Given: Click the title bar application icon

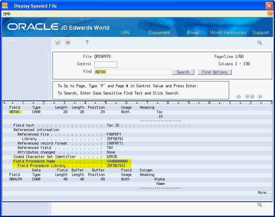Looking at the screenshot, I should tap(5, 6).
